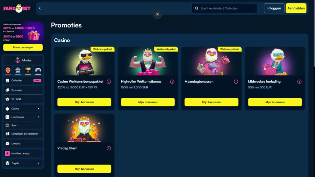Click info icon next to Vrijdag Blast
This screenshot has height=177, width=315.
click(x=109, y=148)
